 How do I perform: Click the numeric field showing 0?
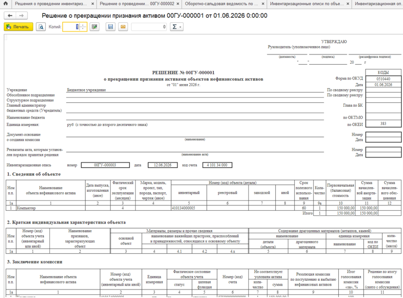(x=149, y=27)
